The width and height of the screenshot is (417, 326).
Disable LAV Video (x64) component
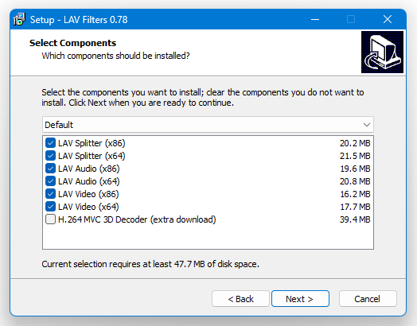(50, 207)
